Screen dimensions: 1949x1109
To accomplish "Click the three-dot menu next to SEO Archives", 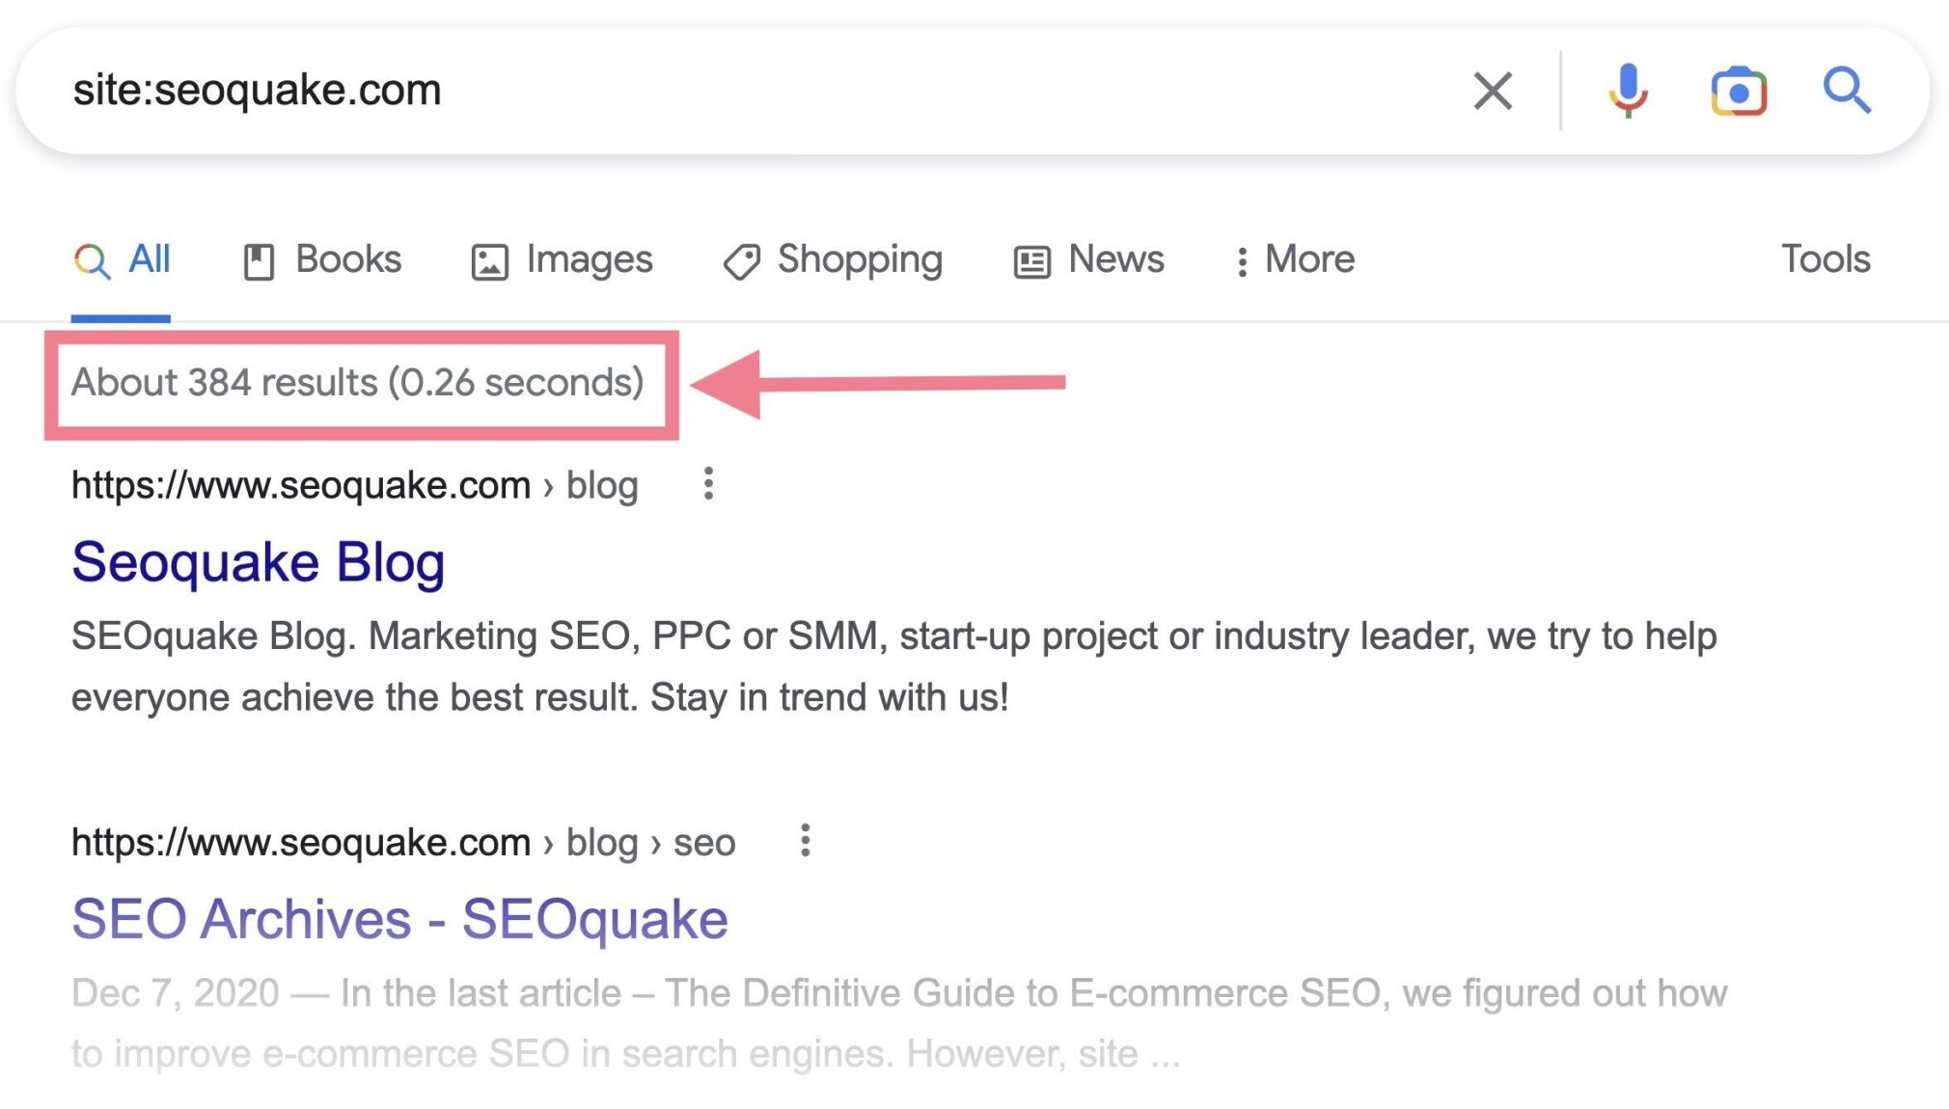I will coord(806,842).
